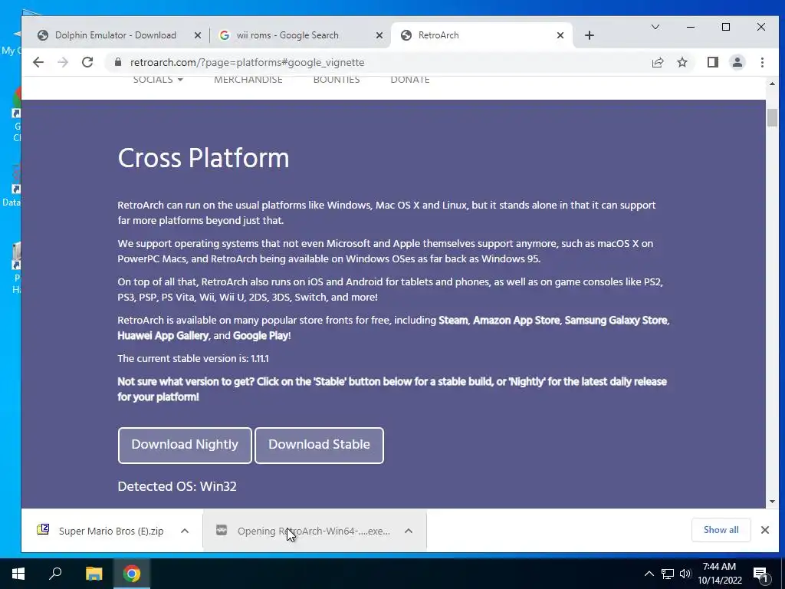The height and width of the screenshot is (589, 785).
Task: Open the Windows Start menu
Action: [18, 574]
